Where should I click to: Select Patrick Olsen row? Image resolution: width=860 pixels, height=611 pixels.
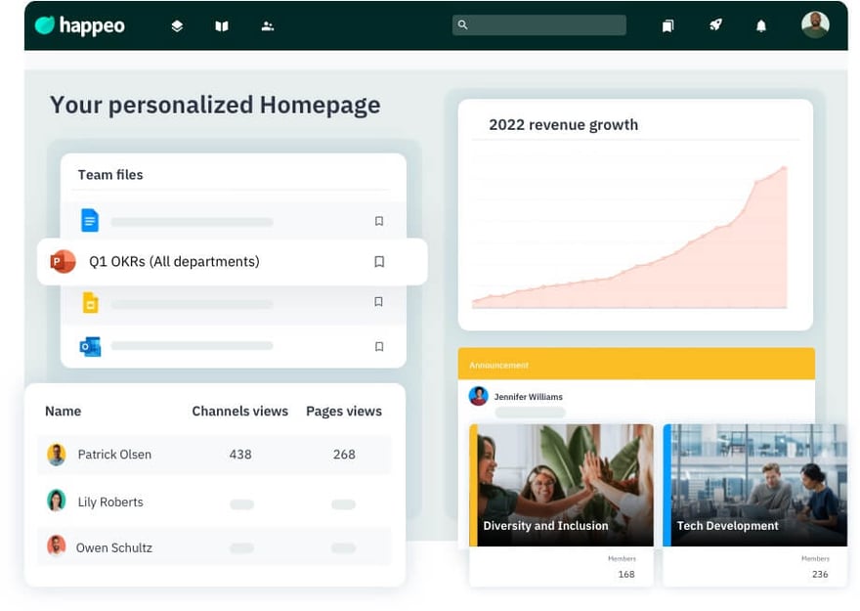(114, 455)
